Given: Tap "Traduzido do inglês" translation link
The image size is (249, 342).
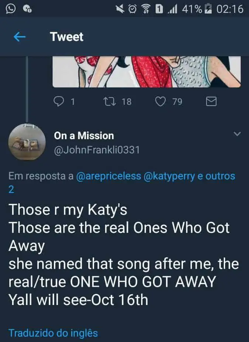Looking at the screenshot, I should coord(53,333).
